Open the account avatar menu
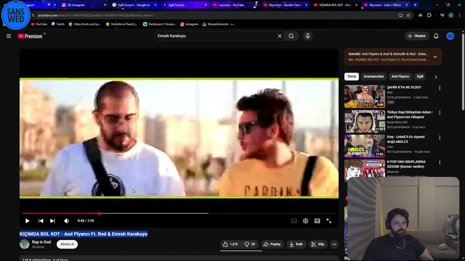This screenshot has width=465, height=261. 450,36
